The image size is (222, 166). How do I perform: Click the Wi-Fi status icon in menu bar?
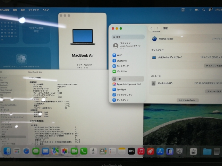coord(190,10)
